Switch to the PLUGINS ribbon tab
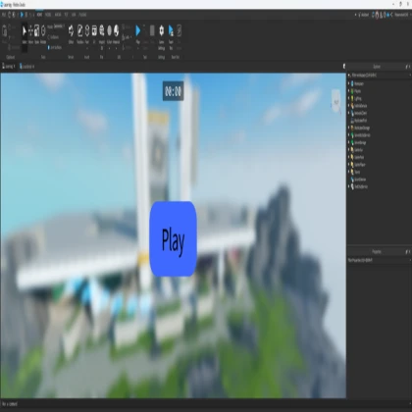 [82, 15]
